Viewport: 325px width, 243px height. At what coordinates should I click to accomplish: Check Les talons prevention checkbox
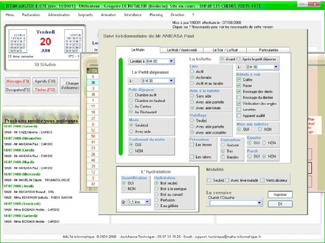coord(192,157)
